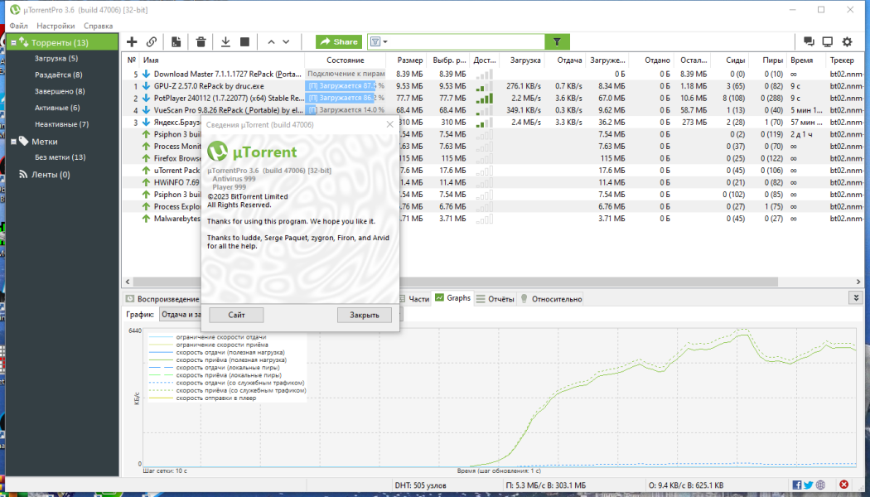This screenshot has height=497, width=870.
Task: Click the Add Torrent from URL link icon
Action: 152,41
